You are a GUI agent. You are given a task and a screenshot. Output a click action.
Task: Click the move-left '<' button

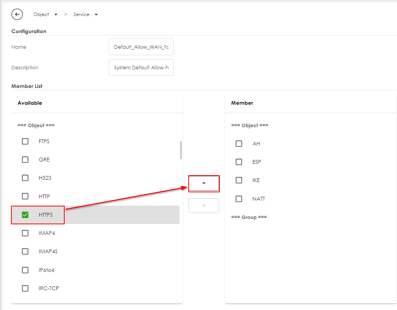204,206
